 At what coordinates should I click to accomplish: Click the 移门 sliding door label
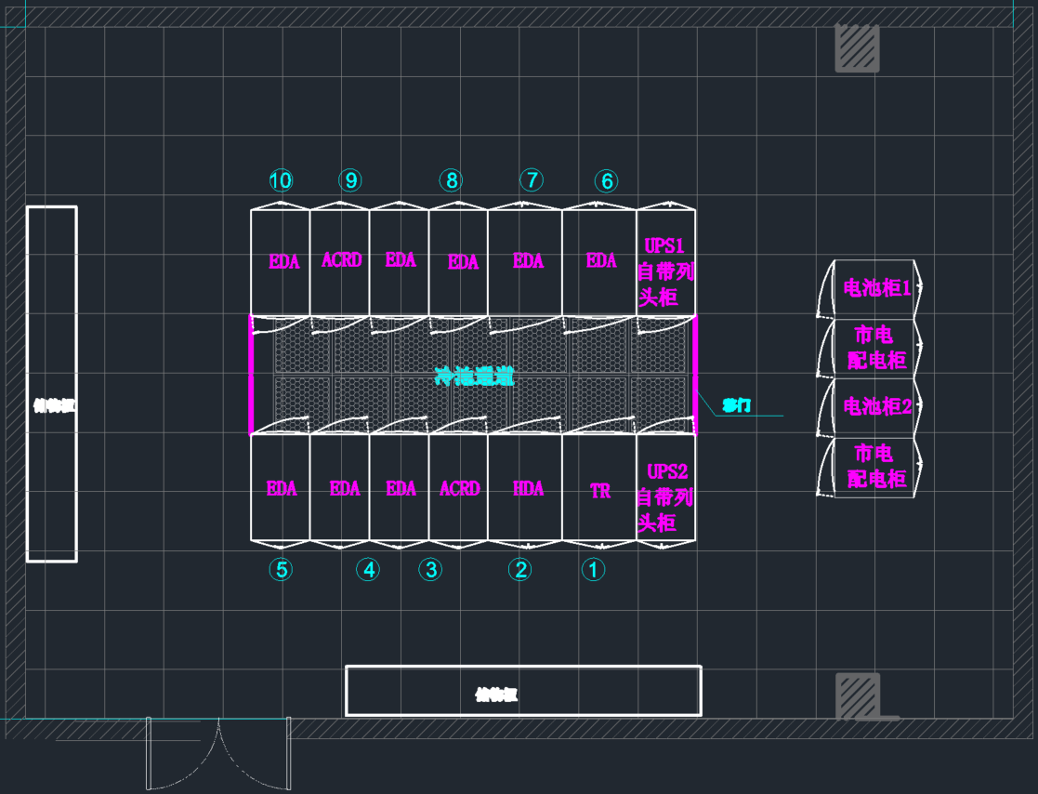[737, 405]
